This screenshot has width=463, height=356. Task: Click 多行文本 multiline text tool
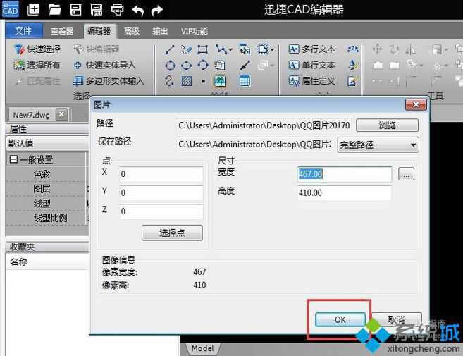312,49
